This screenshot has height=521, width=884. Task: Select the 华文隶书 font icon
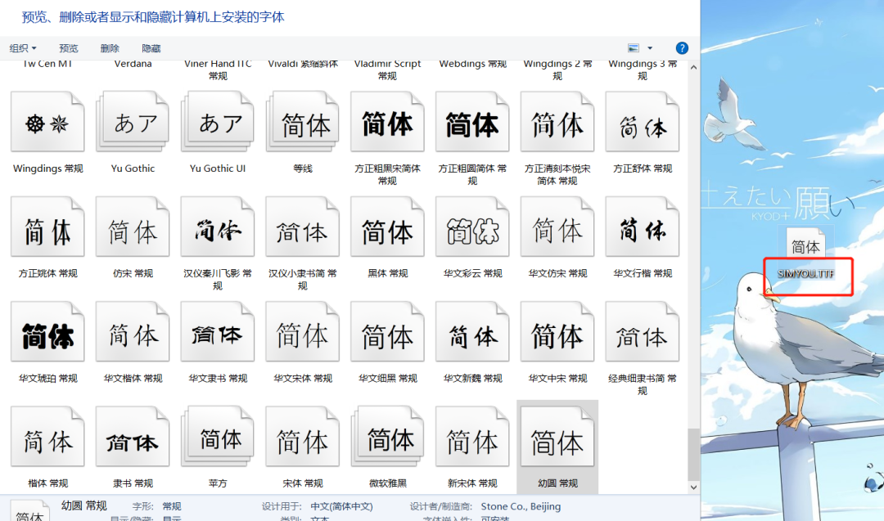(x=218, y=332)
